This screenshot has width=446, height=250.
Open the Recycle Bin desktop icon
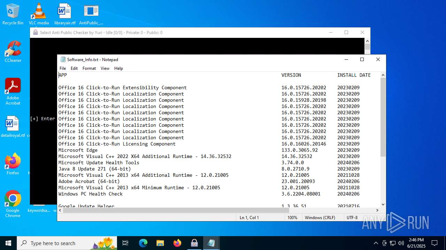pyautogui.click(x=13, y=14)
